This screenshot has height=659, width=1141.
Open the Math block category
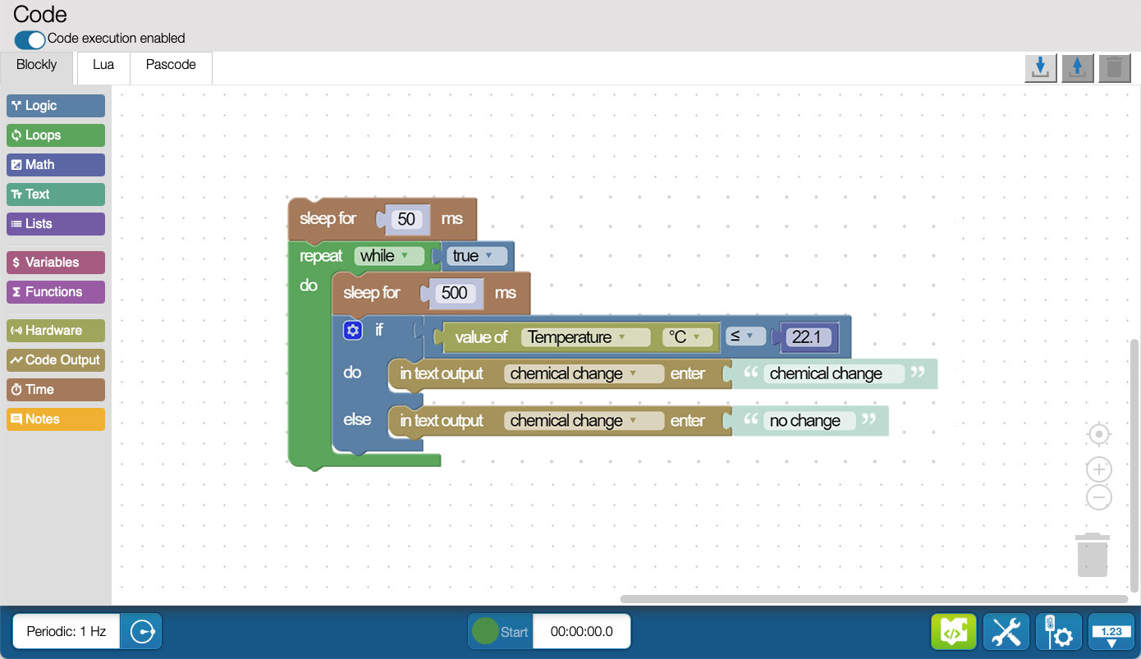(x=56, y=165)
